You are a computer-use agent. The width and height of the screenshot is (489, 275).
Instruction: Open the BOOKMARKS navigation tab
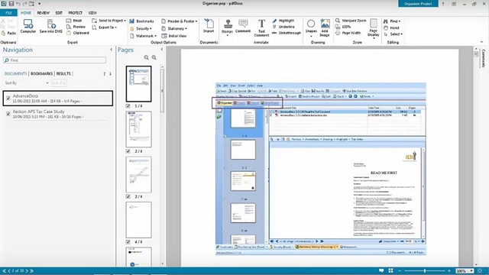[x=41, y=73]
